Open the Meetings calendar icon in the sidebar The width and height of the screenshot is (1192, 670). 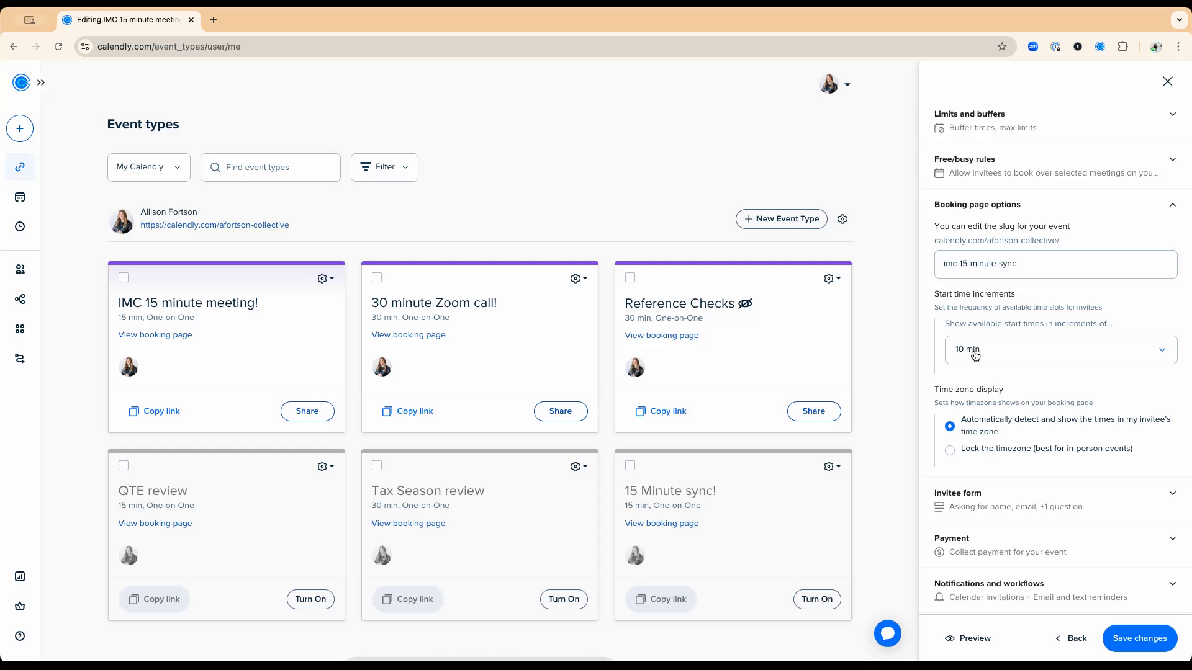click(x=20, y=197)
